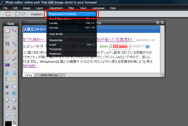This screenshot has width=188, height=126.
Task: Select the Brush tool
Action: (14, 58)
